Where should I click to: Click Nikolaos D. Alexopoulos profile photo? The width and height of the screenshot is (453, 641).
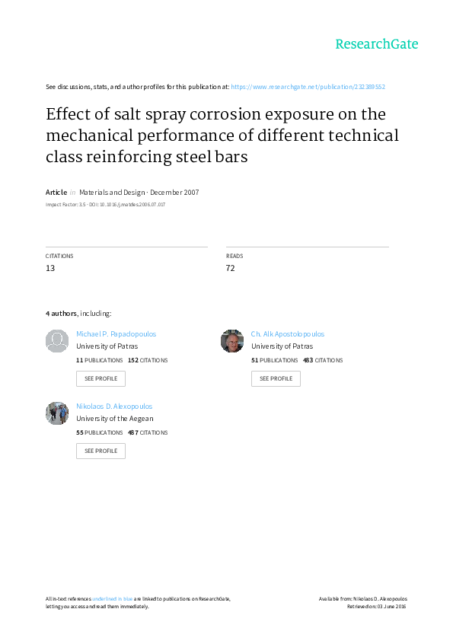pyautogui.click(x=57, y=413)
